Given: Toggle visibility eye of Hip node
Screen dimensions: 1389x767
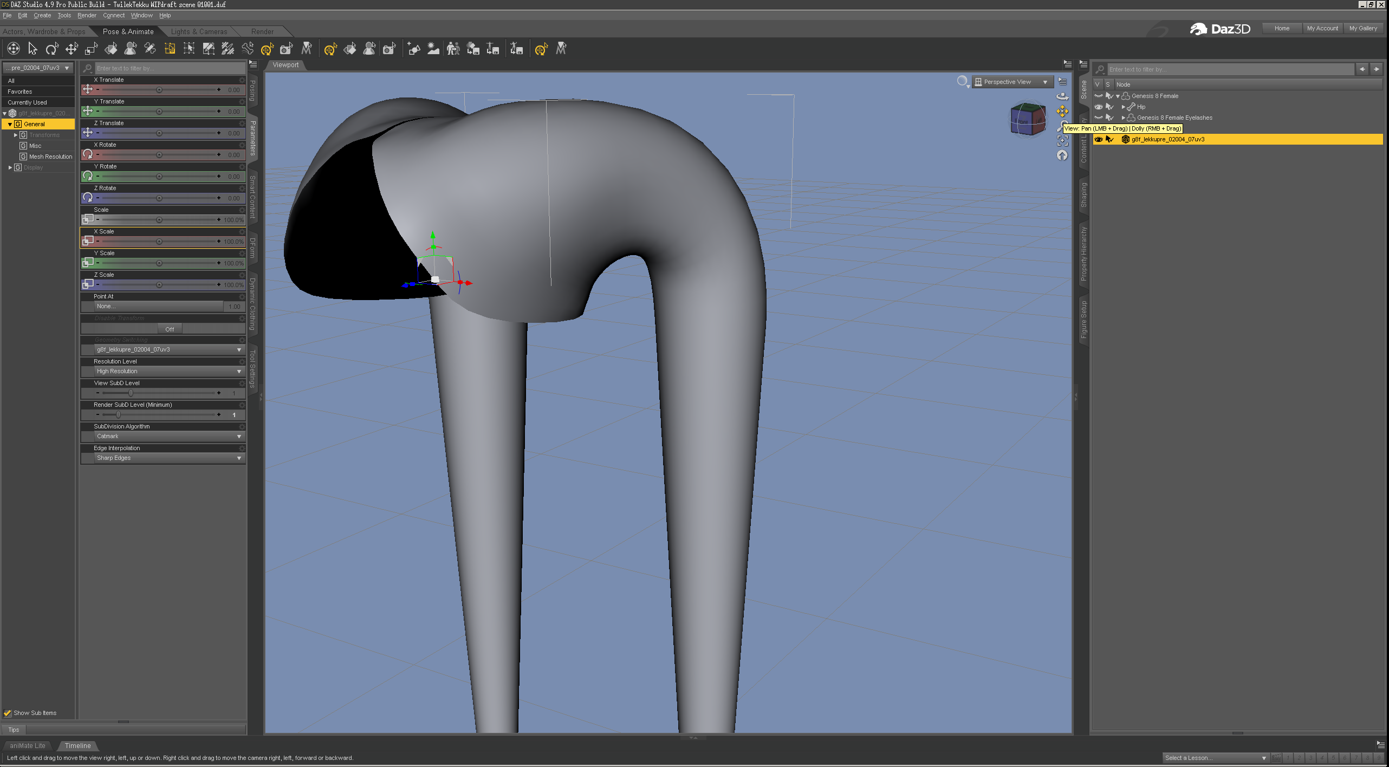Looking at the screenshot, I should tap(1099, 107).
